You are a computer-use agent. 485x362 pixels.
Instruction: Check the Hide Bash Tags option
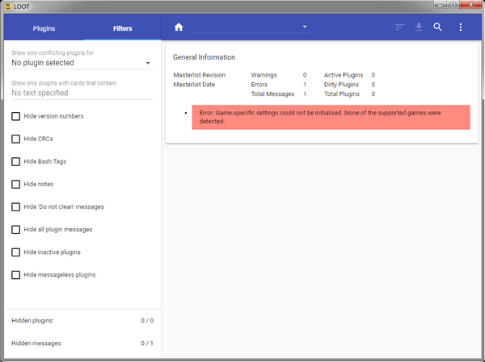16,161
